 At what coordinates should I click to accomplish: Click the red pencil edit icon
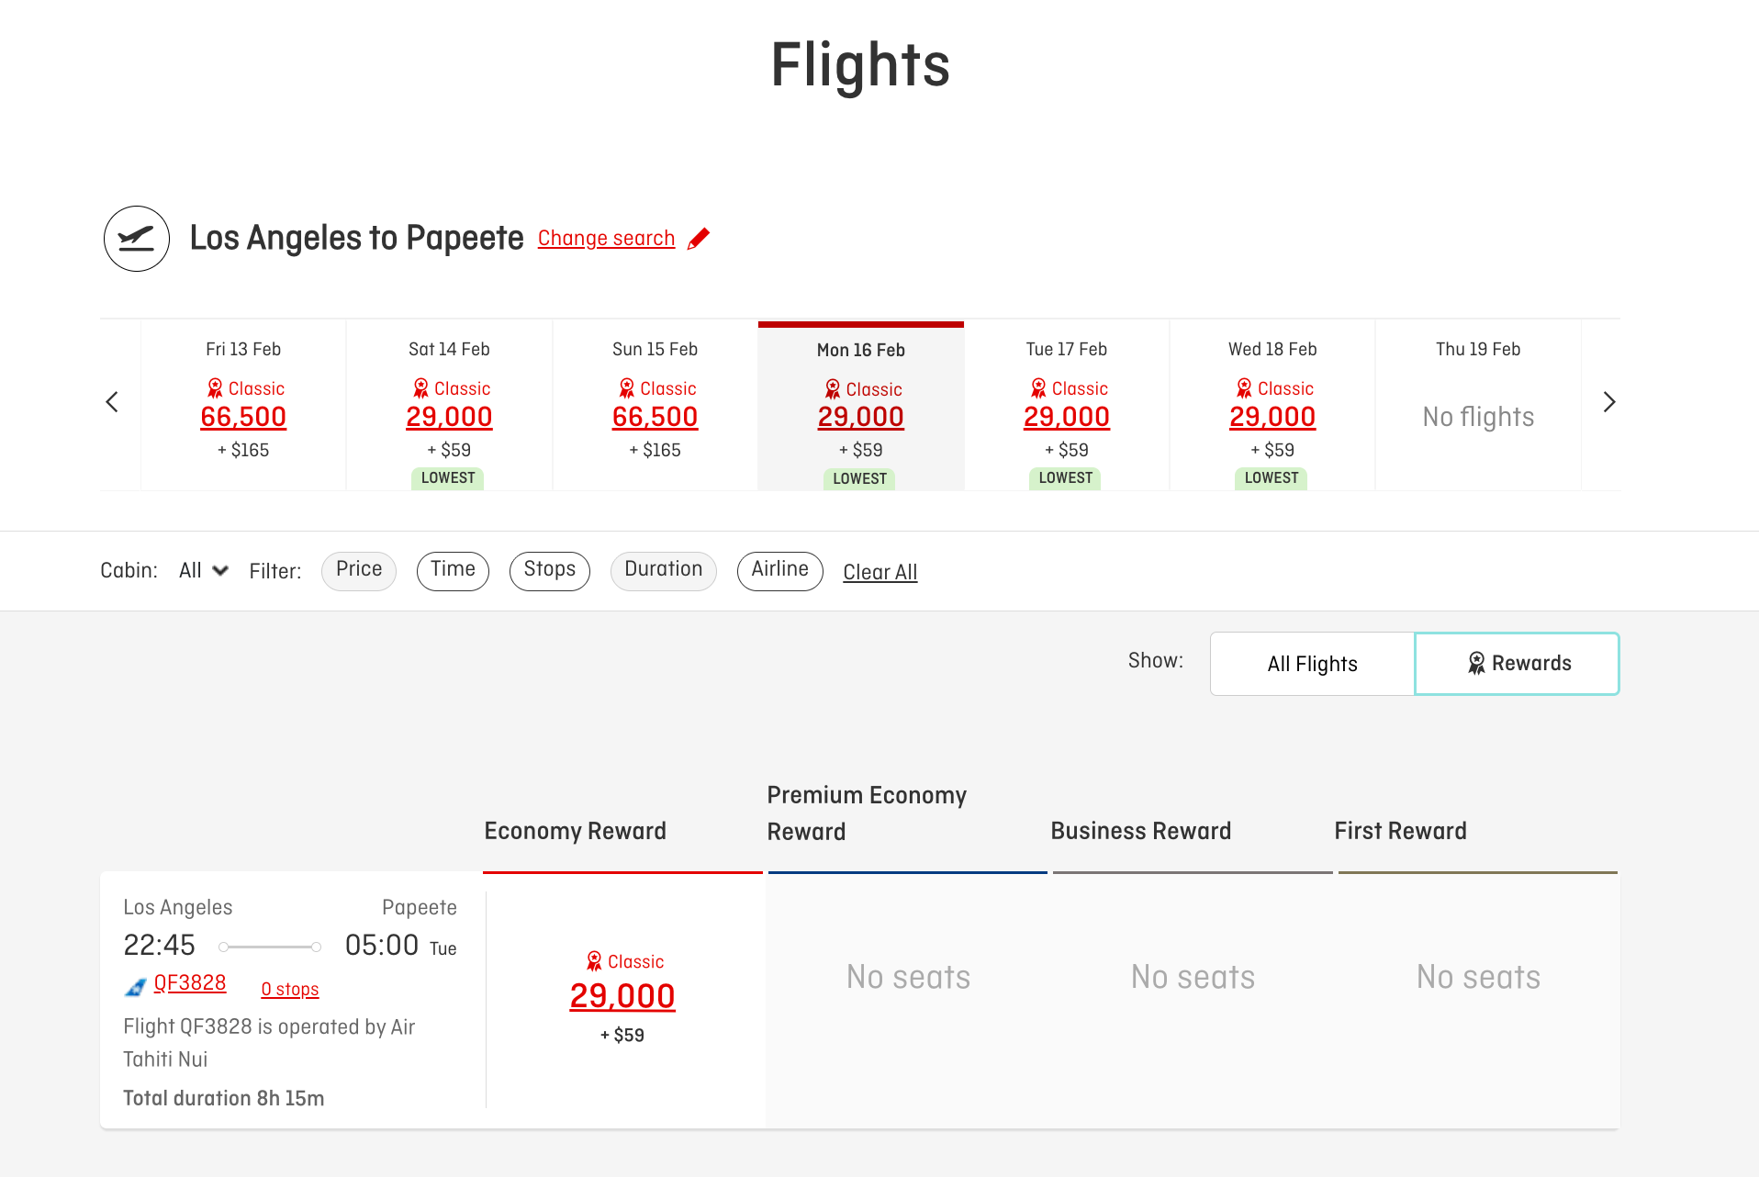tap(699, 239)
